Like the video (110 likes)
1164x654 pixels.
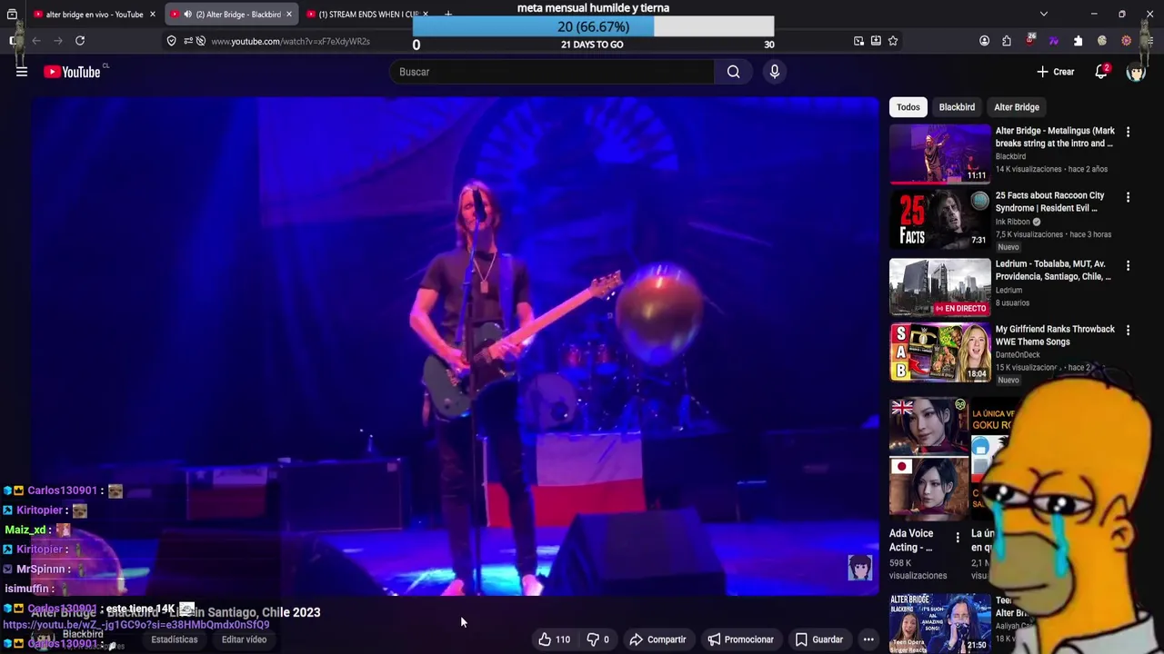point(554,639)
